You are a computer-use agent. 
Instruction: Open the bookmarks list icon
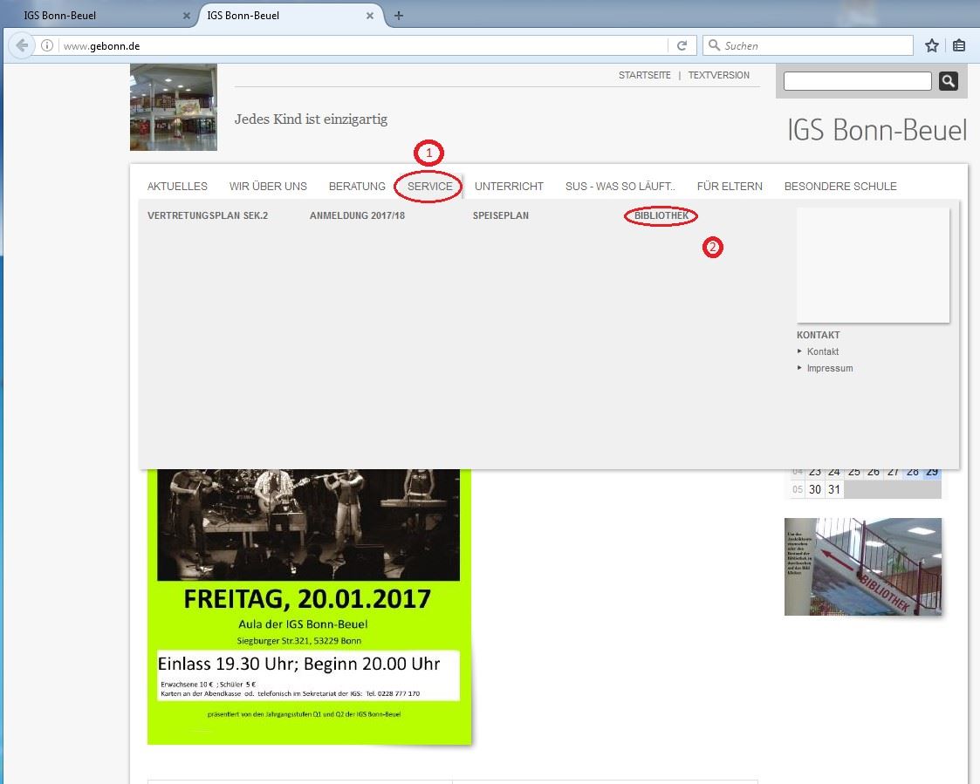959,46
